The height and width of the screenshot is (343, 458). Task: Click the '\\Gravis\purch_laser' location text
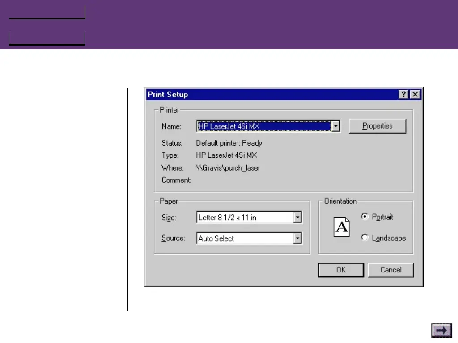tap(228, 168)
